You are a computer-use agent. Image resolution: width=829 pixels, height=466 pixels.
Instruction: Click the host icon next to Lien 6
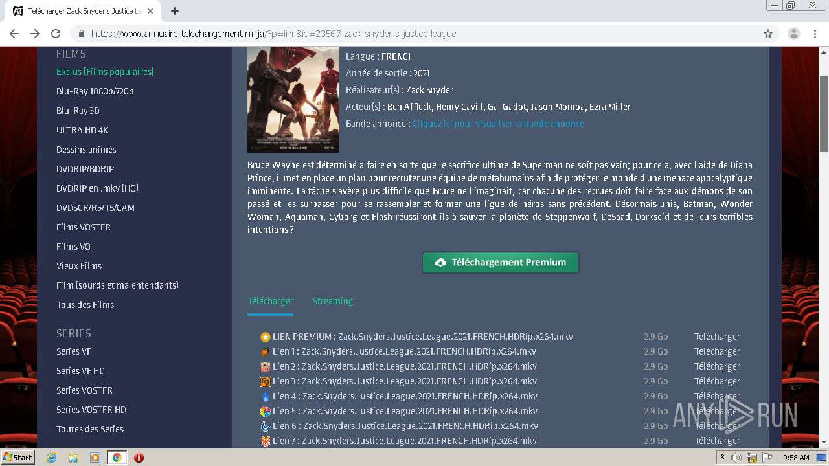coord(266,427)
